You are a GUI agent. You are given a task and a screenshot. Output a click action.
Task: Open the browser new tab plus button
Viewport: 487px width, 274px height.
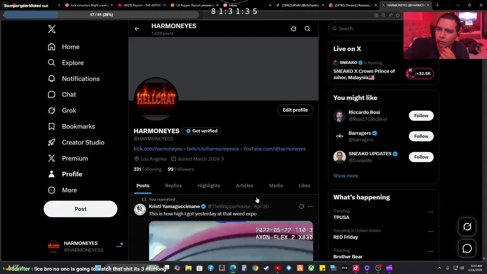(x=437, y=5)
